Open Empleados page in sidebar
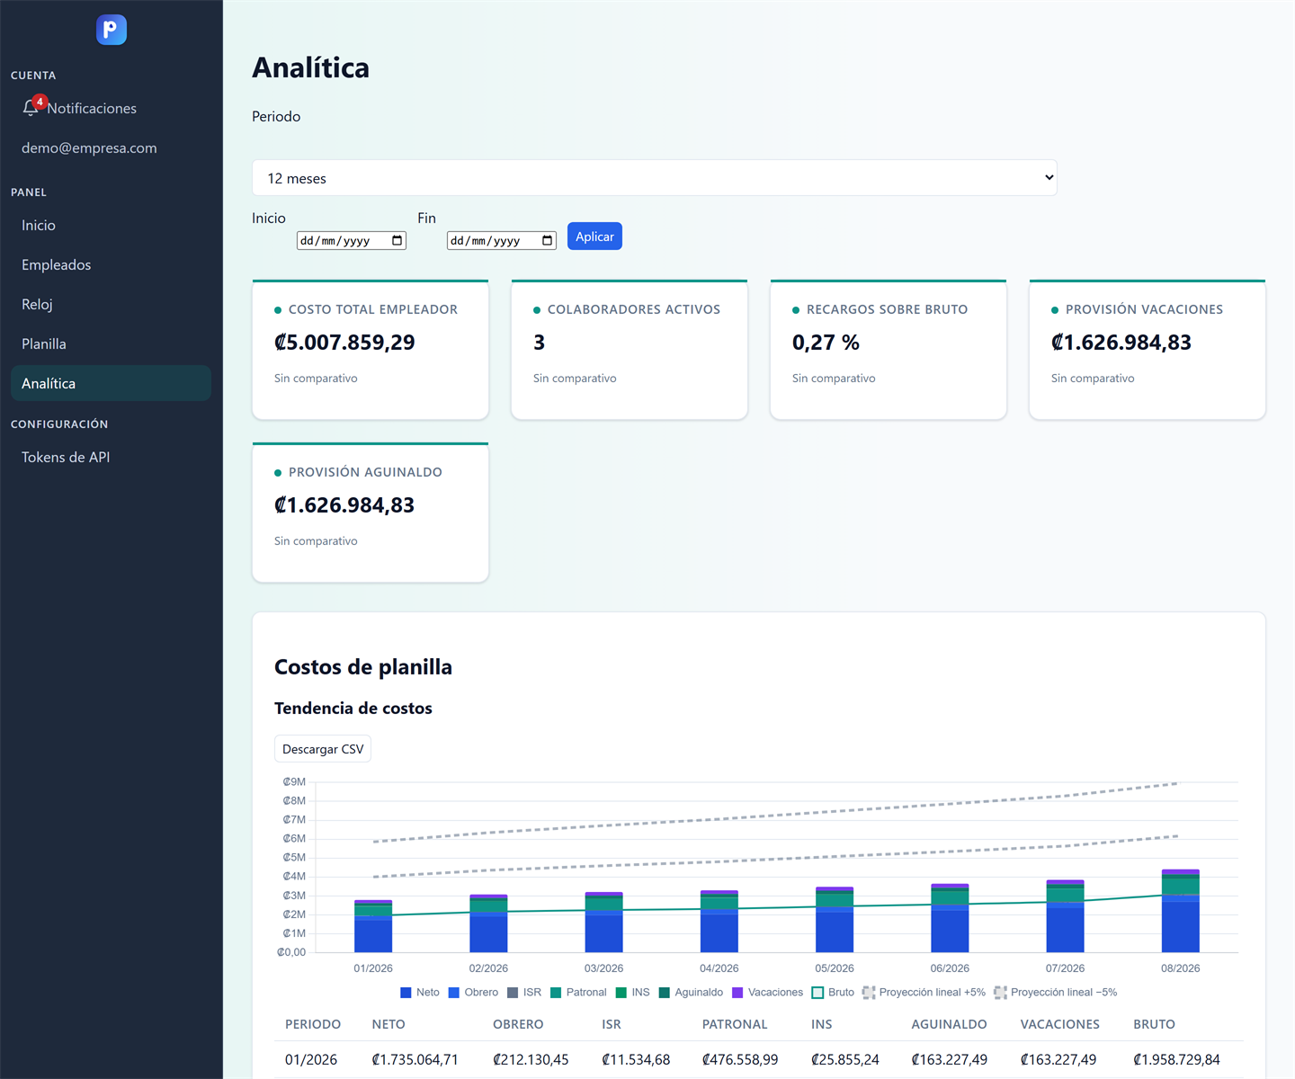The height and width of the screenshot is (1079, 1295). pos(112,265)
